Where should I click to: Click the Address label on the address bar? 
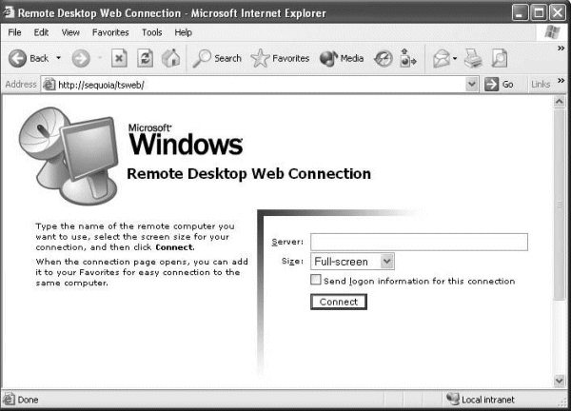(21, 85)
